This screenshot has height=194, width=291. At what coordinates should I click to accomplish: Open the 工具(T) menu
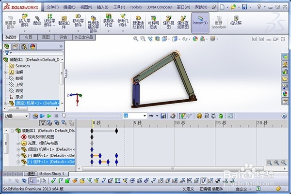(x=119, y=7)
